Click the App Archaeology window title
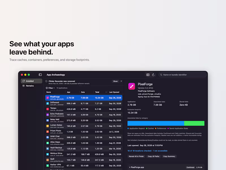This screenshot has width=226, height=170. pos(56,75)
